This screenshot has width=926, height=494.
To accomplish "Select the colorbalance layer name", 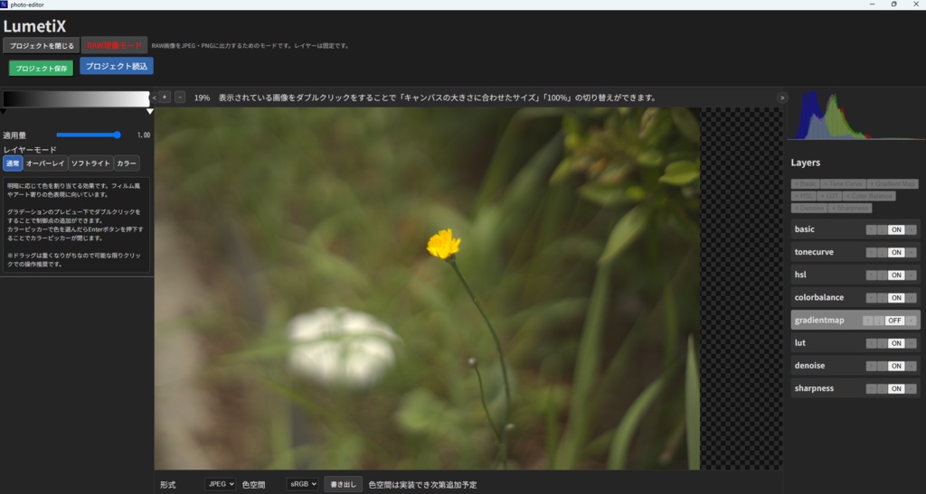I will 819,298.
